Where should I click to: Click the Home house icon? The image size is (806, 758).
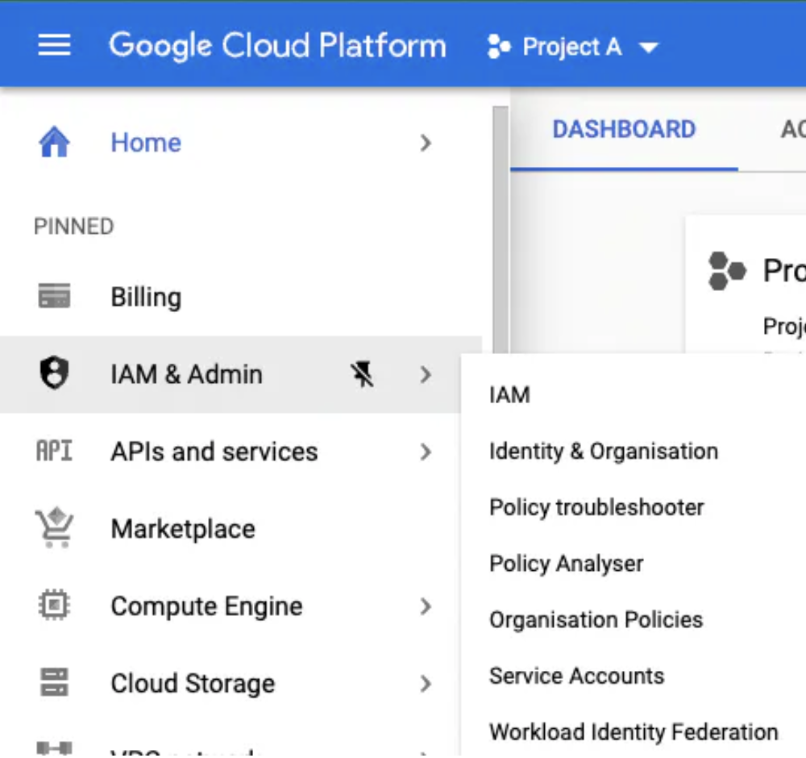(x=54, y=144)
